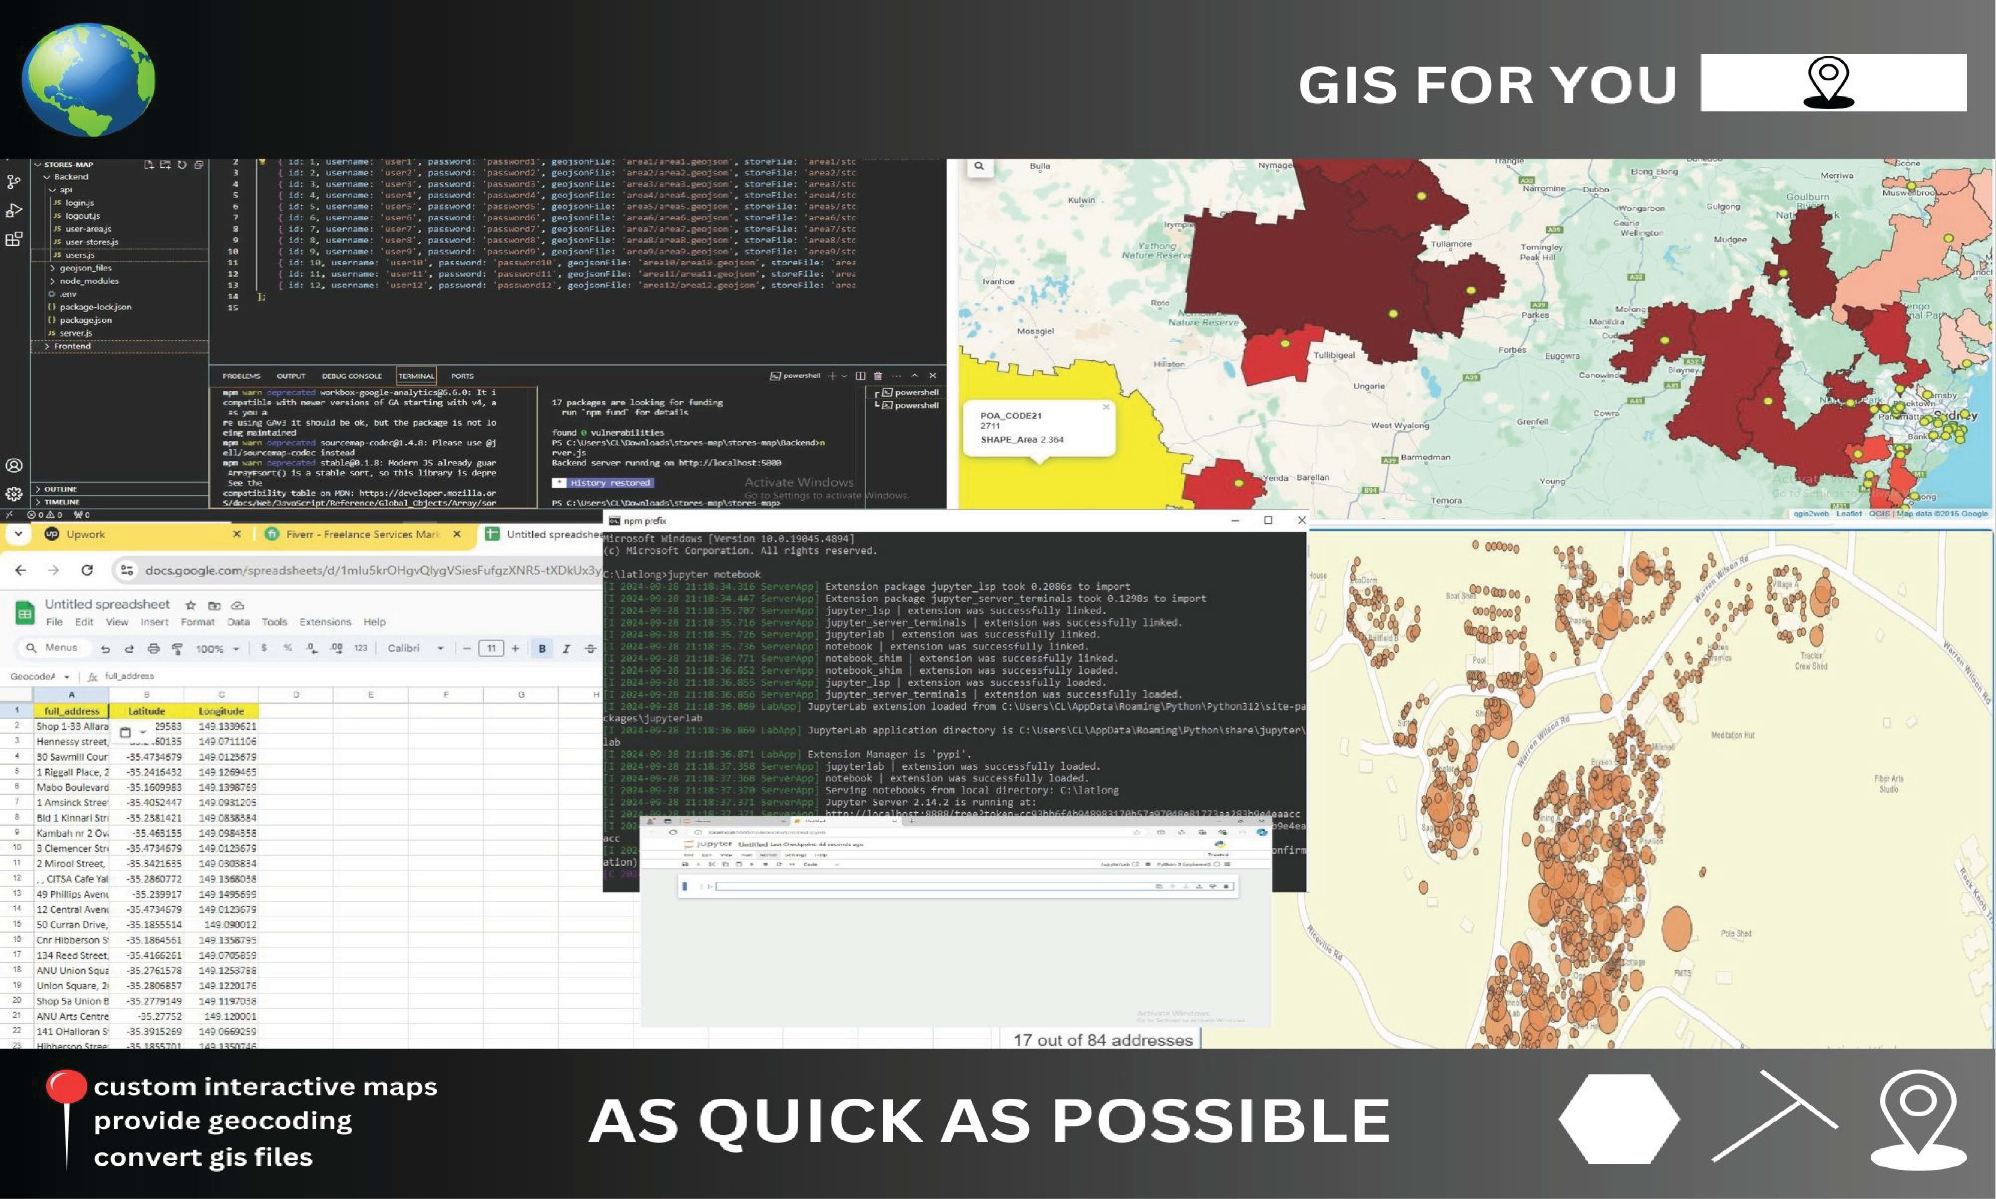Viewport: 1996px width, 1199px height.
Task: Click the map search magnifier icon
Action: pos(979,166)
